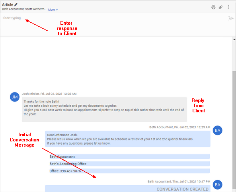This screenshot has width=236, height=192.
Task: Expand the More participants dropdown
Action: 53,10
